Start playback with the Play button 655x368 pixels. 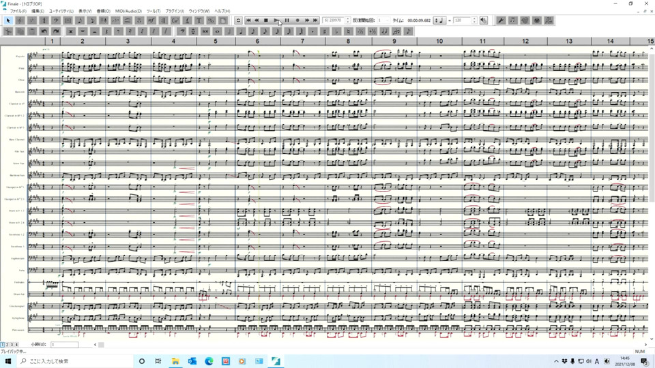point(276,20)
